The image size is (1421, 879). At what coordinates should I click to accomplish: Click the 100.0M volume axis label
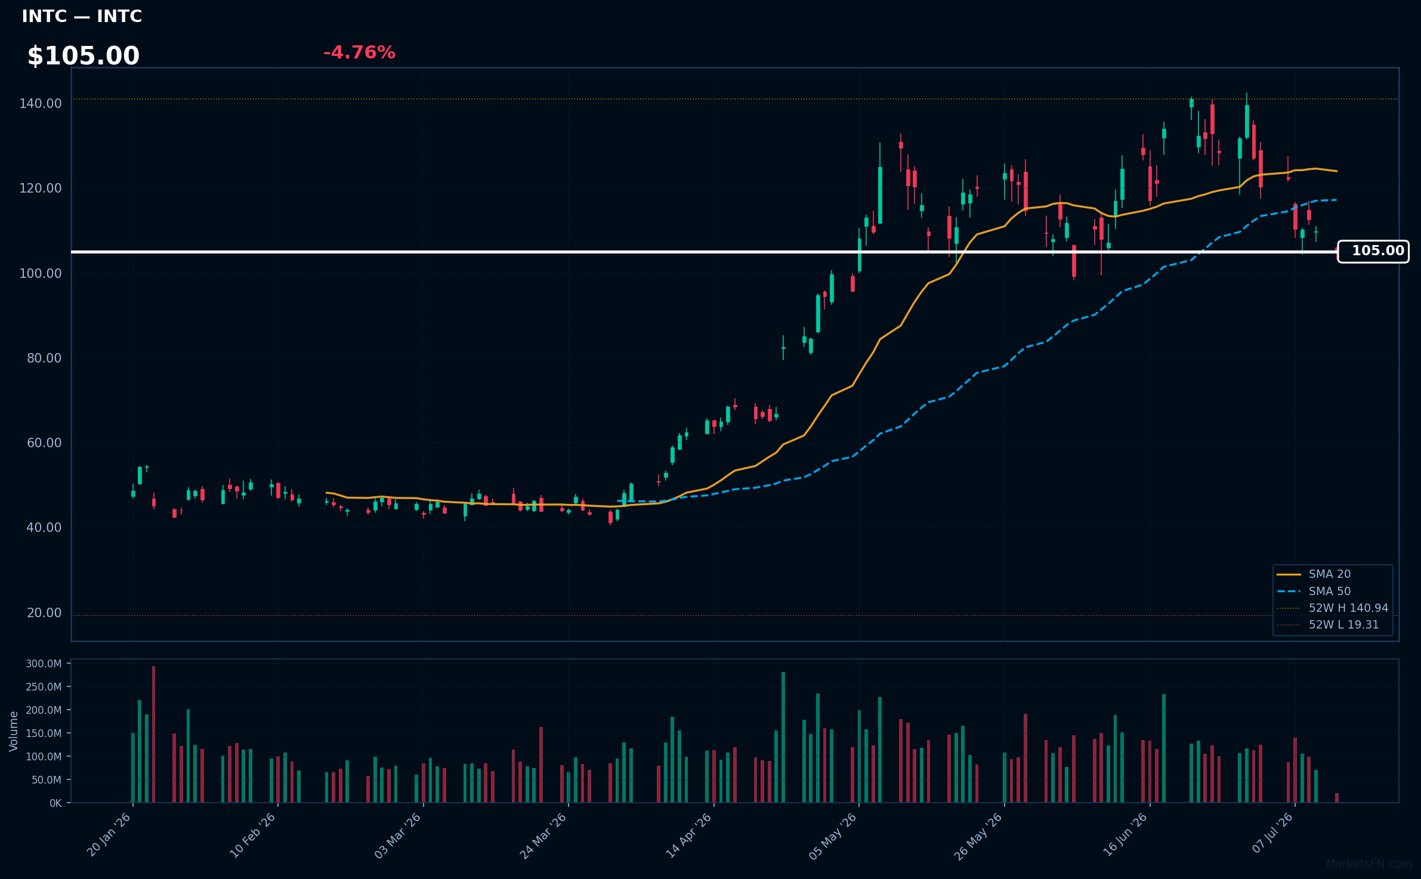pos(44,757)
